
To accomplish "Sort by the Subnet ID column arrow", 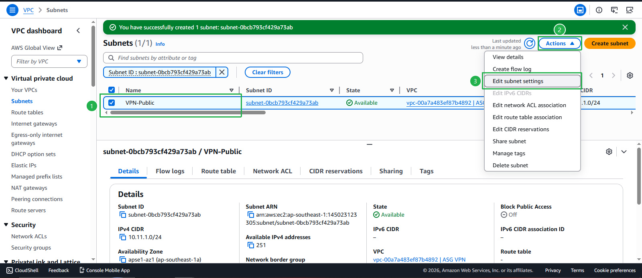I will (332, 90).
